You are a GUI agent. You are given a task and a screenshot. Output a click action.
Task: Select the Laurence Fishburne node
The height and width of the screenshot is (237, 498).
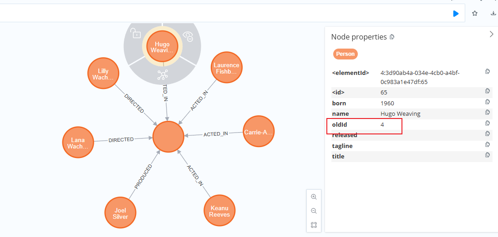226,68
